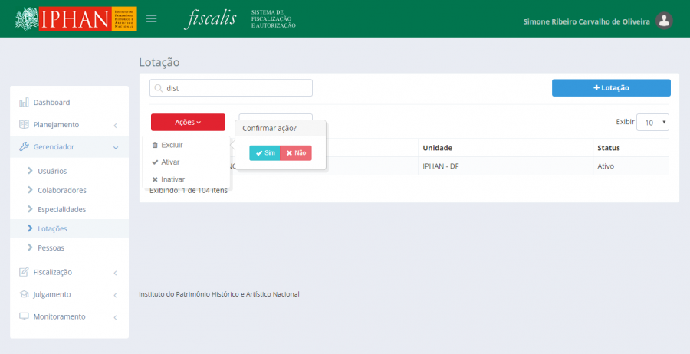Click the Dashboard chart icon
Screen dimensions: 690x354
[x=24, y=102]
